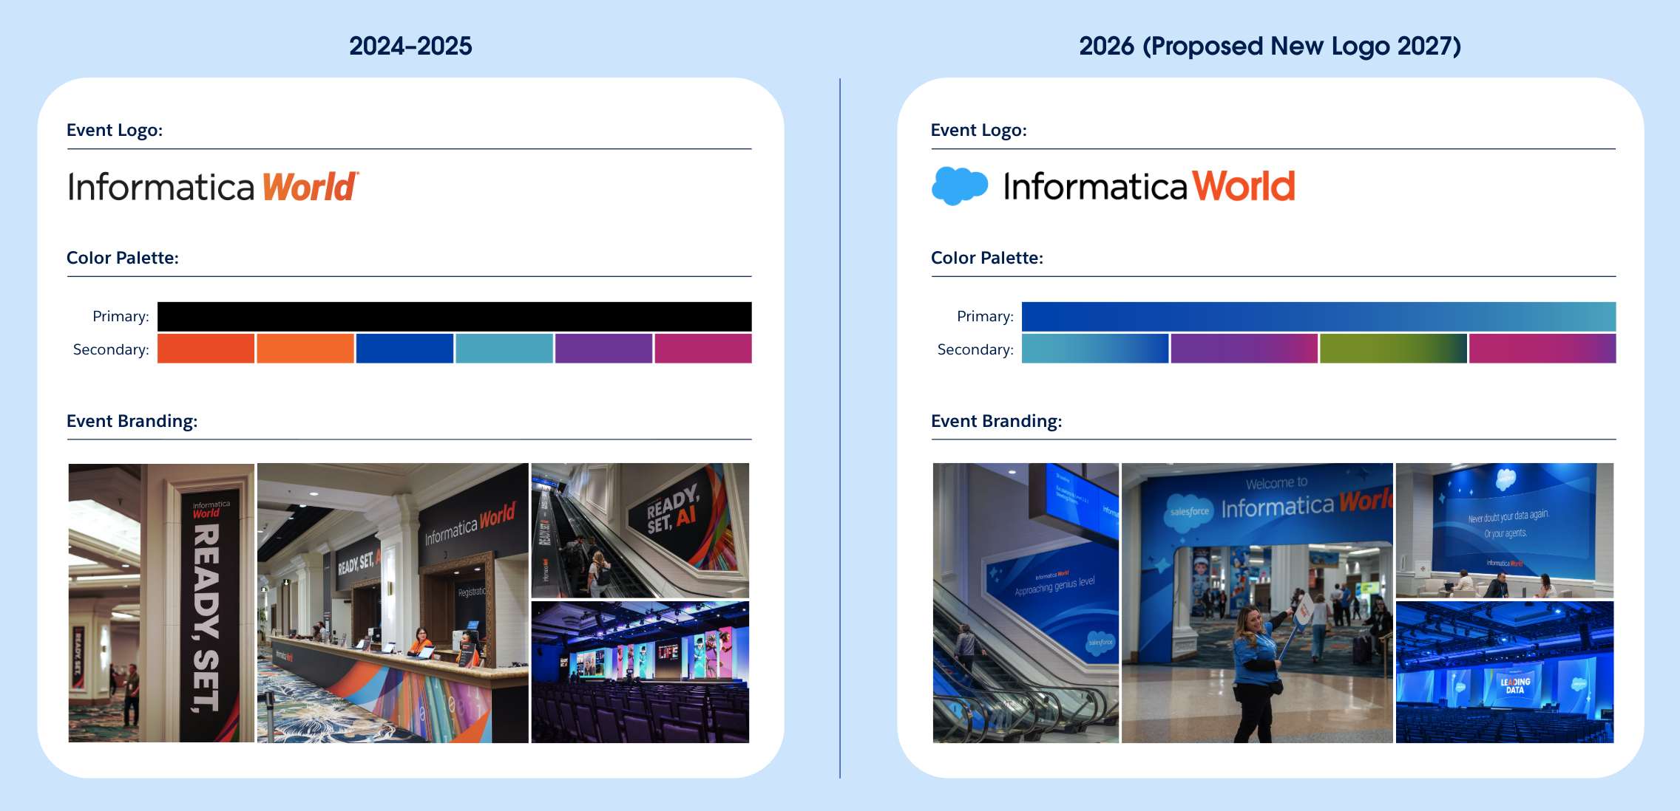Image resolution: width=1680 pixels, height=811 pixels.
Task: Open the READY, SET, AI escalator photo
Action: [640, 530]
